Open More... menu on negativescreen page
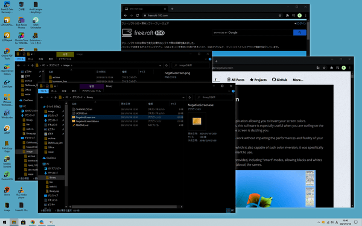The image size is (362, 226). (x=298, y=80)
